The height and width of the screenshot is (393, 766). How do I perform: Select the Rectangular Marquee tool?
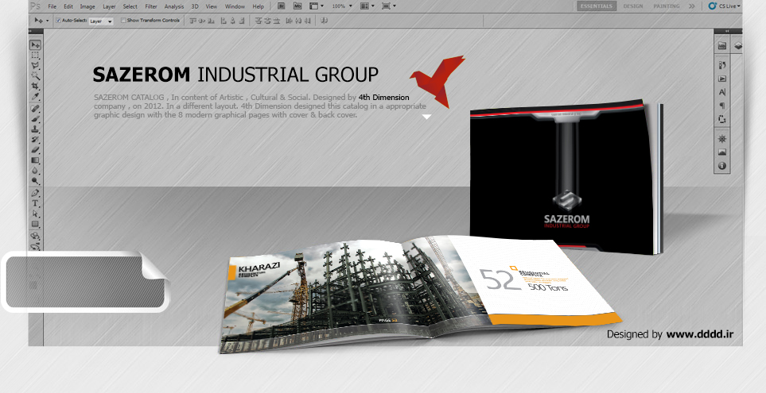point(35,55)
